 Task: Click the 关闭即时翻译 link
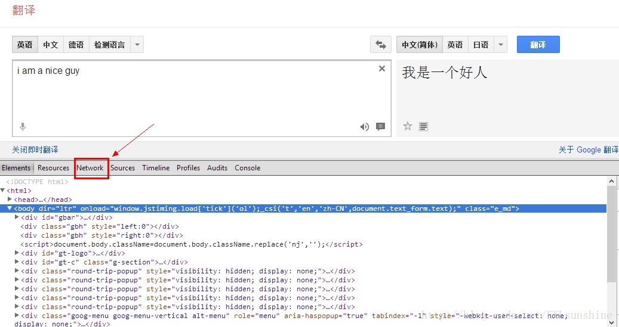35,150
